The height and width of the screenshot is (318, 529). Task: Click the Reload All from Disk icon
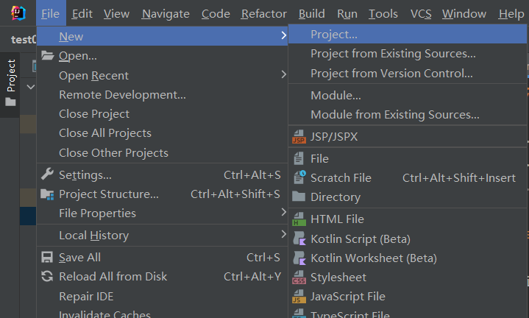[47, 277]
